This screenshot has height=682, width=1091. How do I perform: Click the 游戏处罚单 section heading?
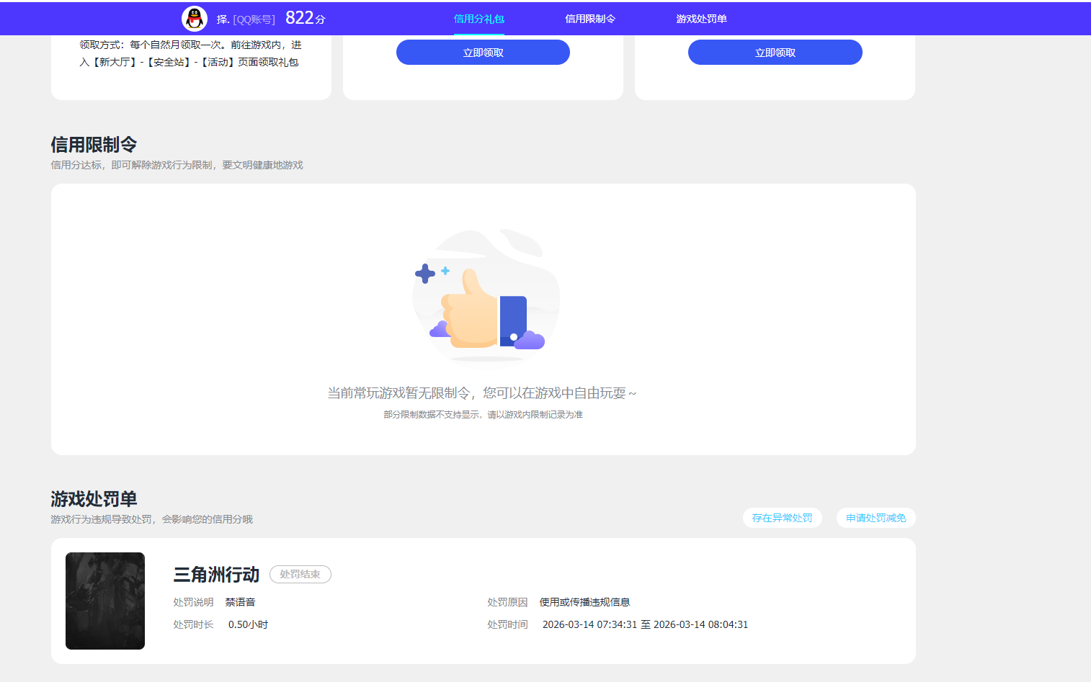point(95,498)
